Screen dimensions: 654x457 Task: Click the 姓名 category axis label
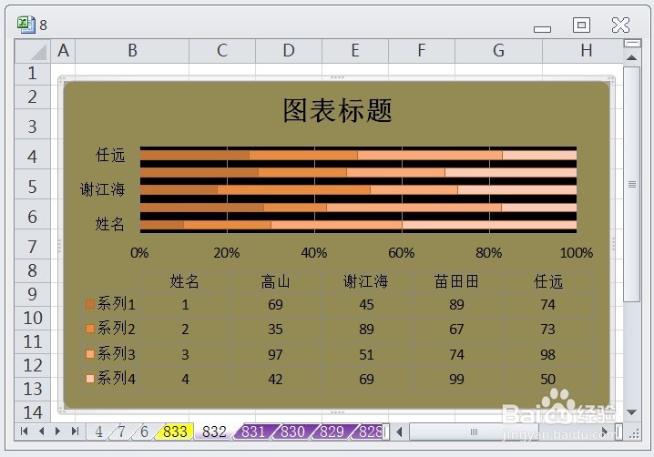click(110, 224)
